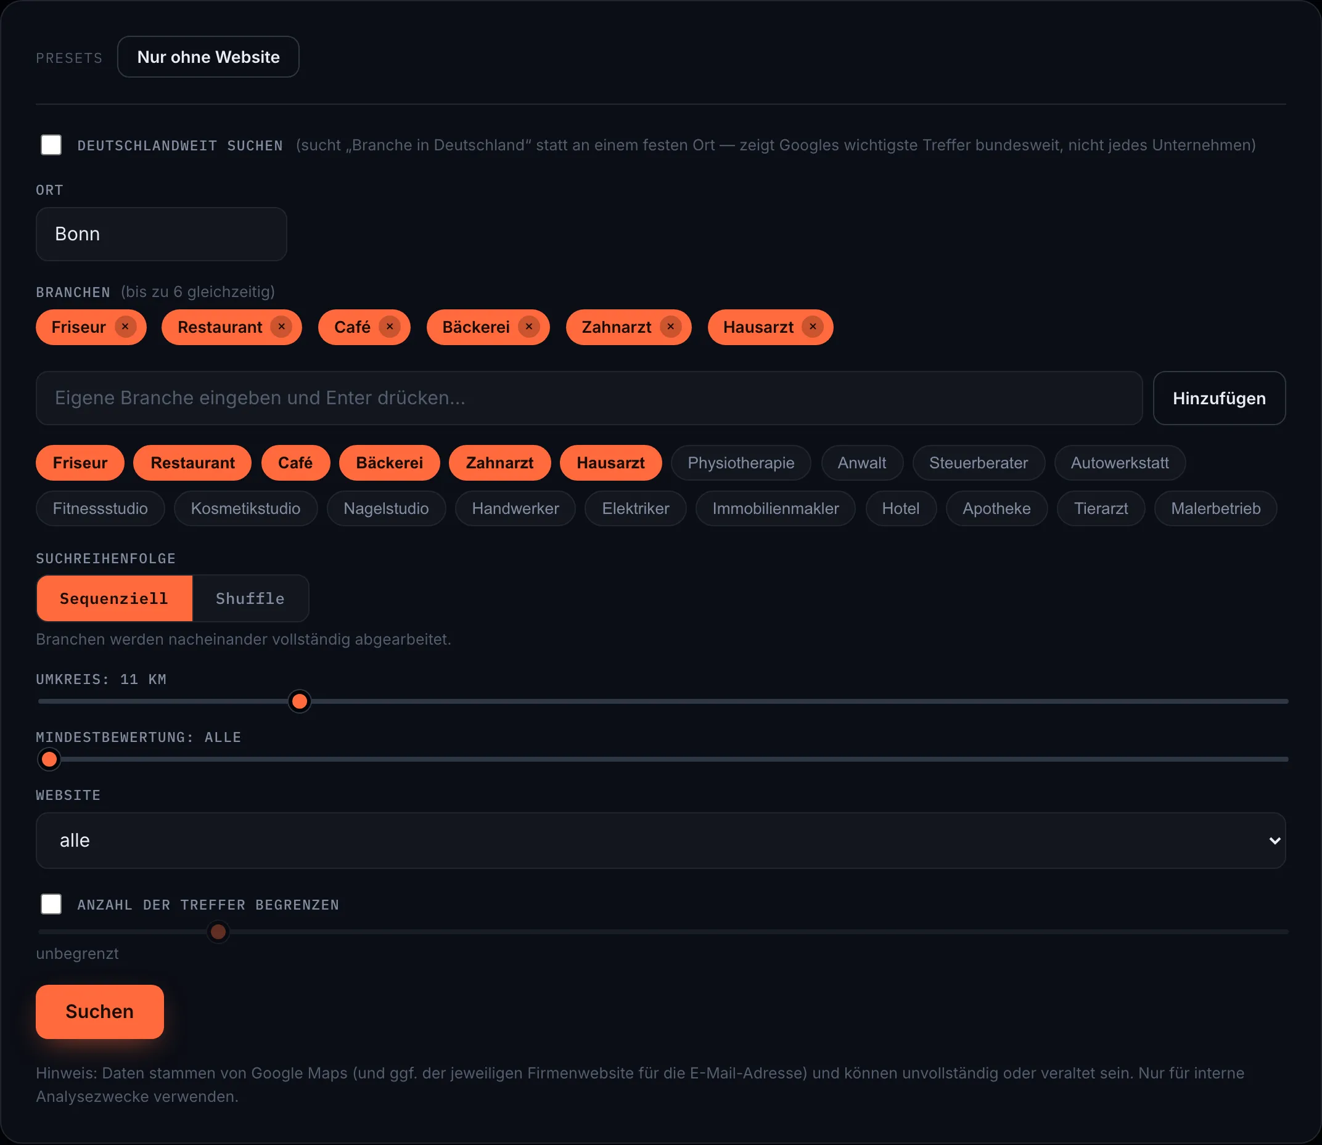This screenshot has height=1145, width=1322.
Task: Remove the Bäckerei tag via its x icon
Action: [x=528, y=327]
